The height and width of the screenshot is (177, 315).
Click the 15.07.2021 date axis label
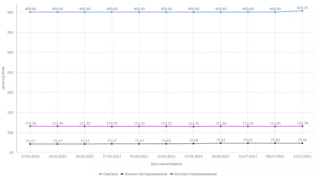coord(302,156)
